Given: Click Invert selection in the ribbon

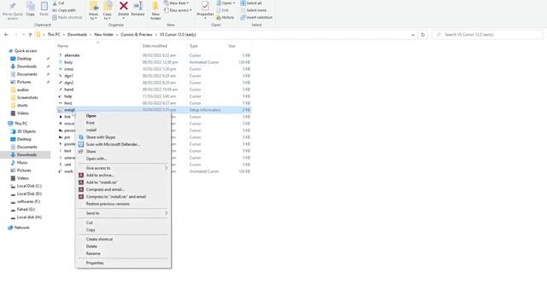Looking at the screenshot, I should [x=256, y=17].
